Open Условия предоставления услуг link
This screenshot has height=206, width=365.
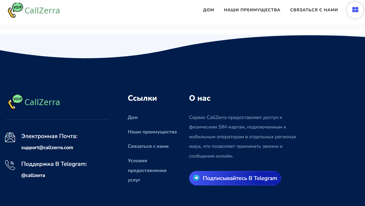[x=147, y=170]
